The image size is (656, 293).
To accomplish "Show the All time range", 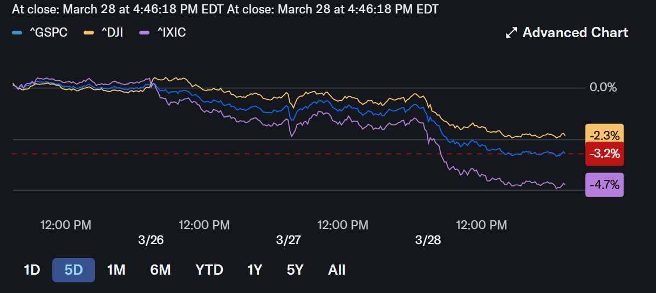I will [337, 270].
